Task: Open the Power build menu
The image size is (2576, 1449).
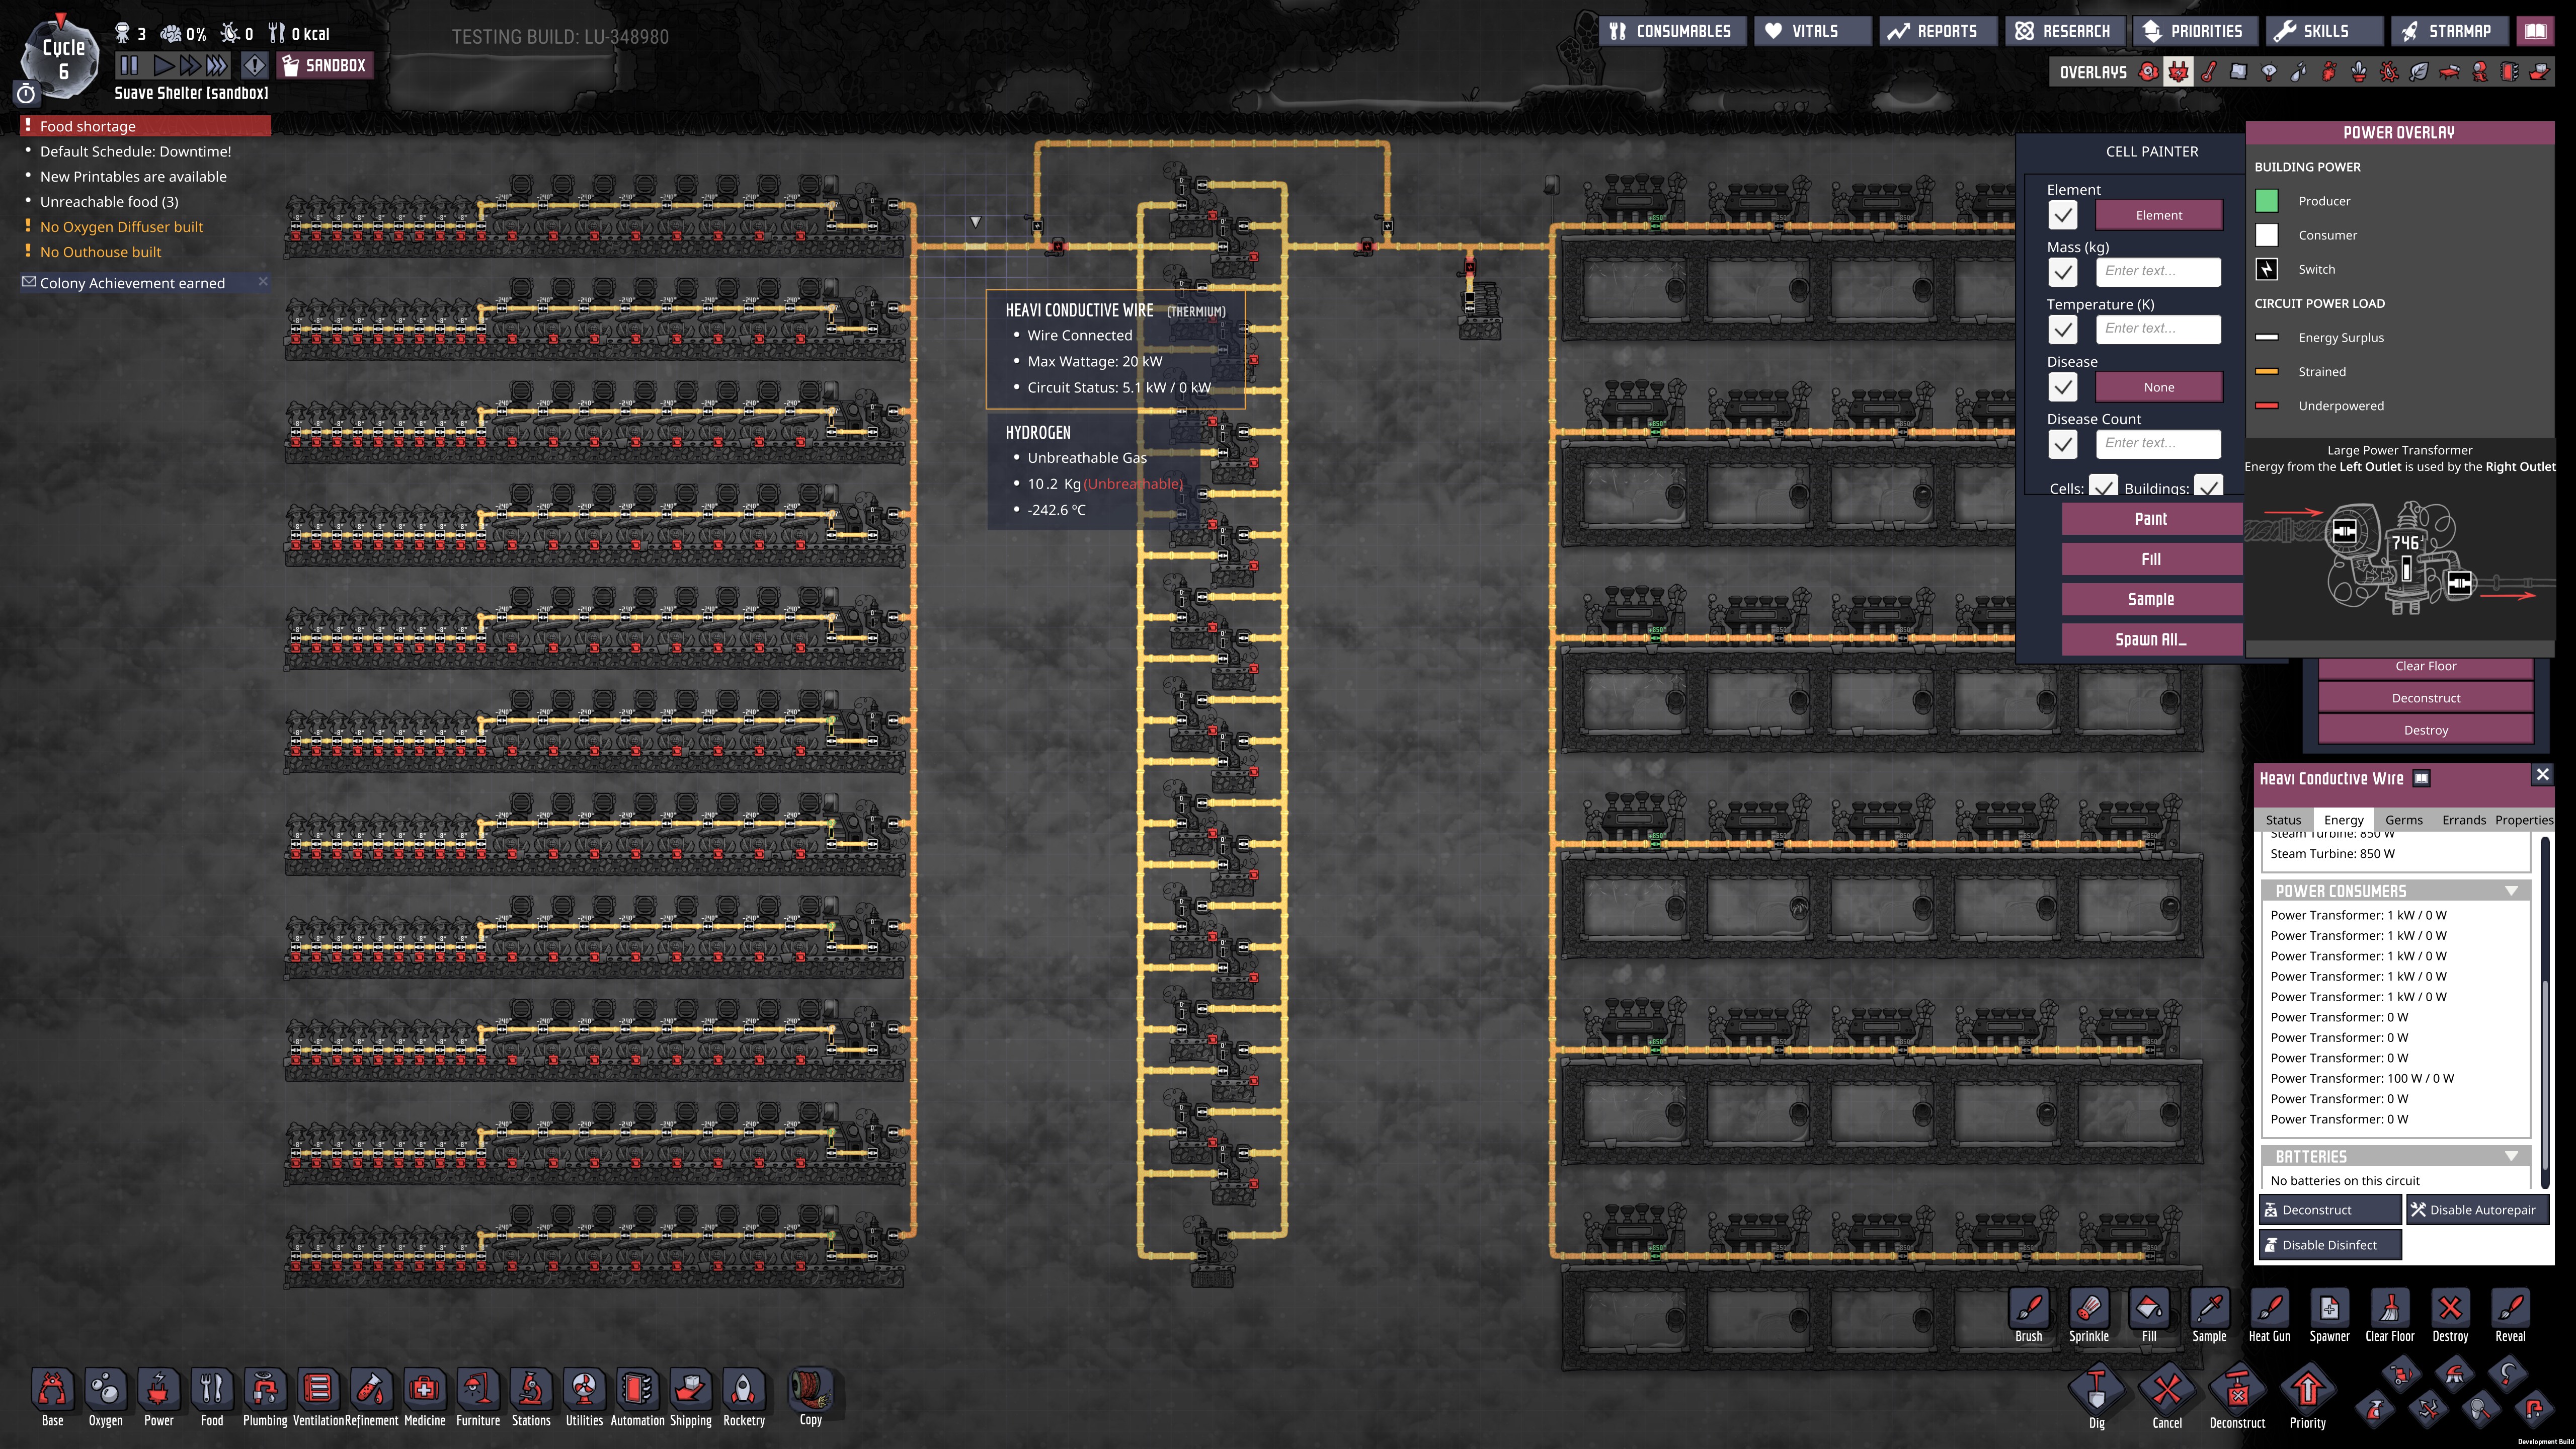Action: click(x=158, y=1390)
